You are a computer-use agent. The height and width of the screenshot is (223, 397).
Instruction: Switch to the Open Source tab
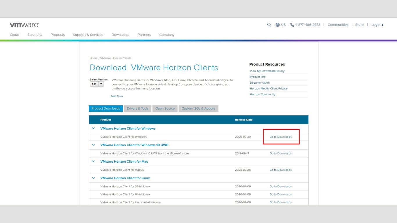tap(165, 109)
